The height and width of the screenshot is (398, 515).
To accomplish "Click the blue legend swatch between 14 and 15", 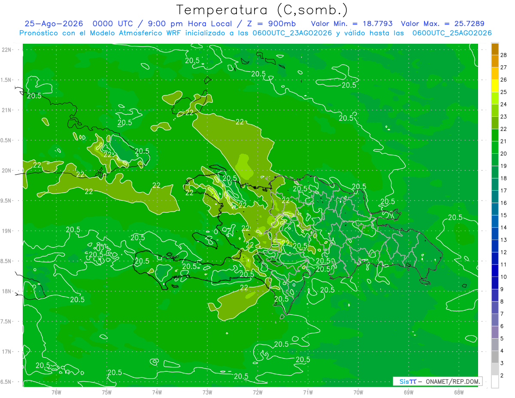I will coord(495,222).
